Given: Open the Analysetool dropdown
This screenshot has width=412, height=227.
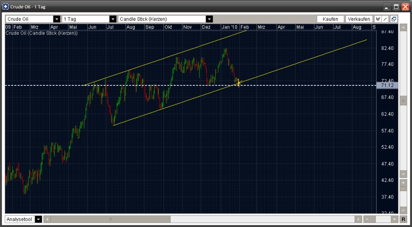Looking at the screenshot, I should pos(24,219).
